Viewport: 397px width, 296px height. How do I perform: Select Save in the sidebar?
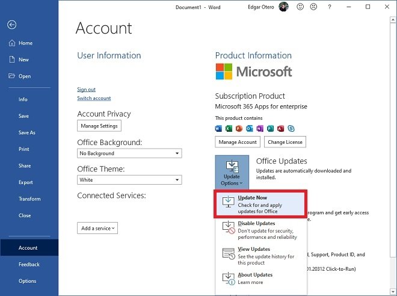(x=23, y=116)
